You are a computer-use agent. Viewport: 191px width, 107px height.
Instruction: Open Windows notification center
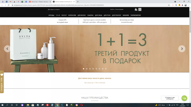pos(188,105)
